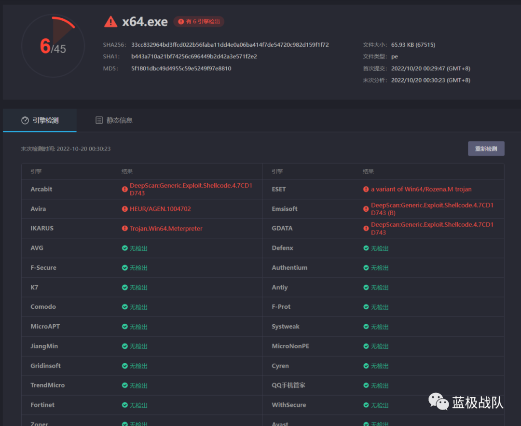Click MicroNonPE's green check icon
521x426 pixels.
pyautogui.click(x=366, y=346)
